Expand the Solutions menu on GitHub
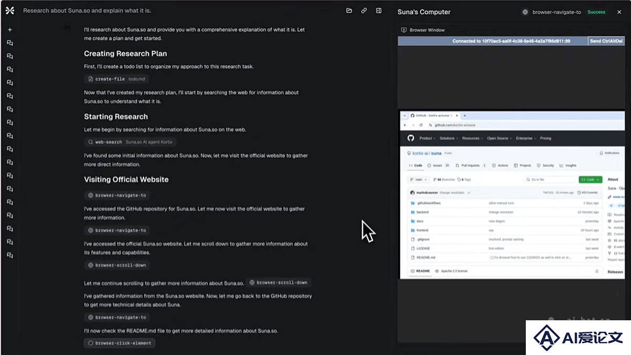Screen dimensions: 631x355 (x=449, y=138)
